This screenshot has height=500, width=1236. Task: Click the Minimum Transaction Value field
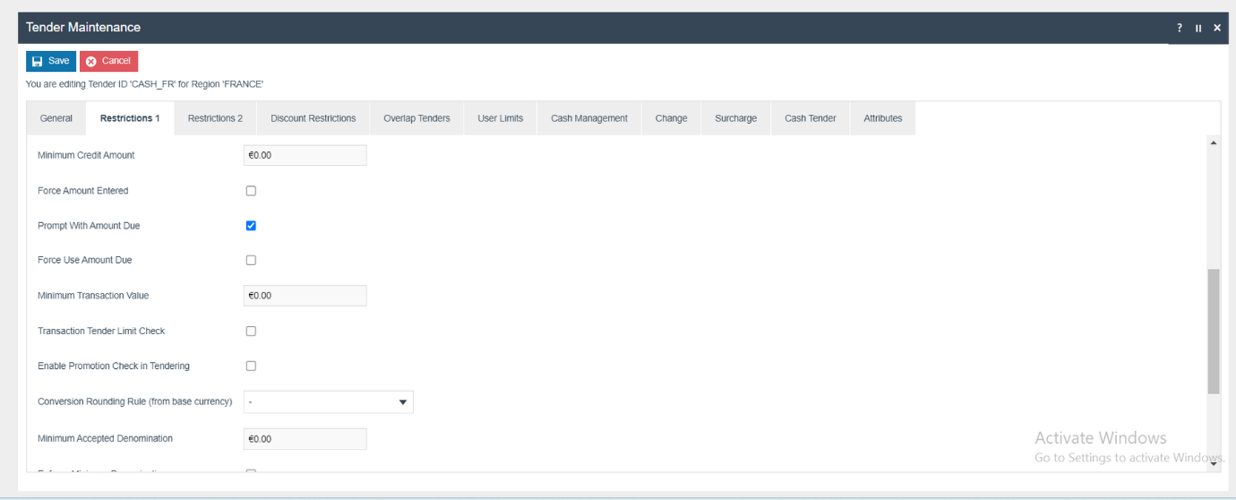[x=305, y=296]
